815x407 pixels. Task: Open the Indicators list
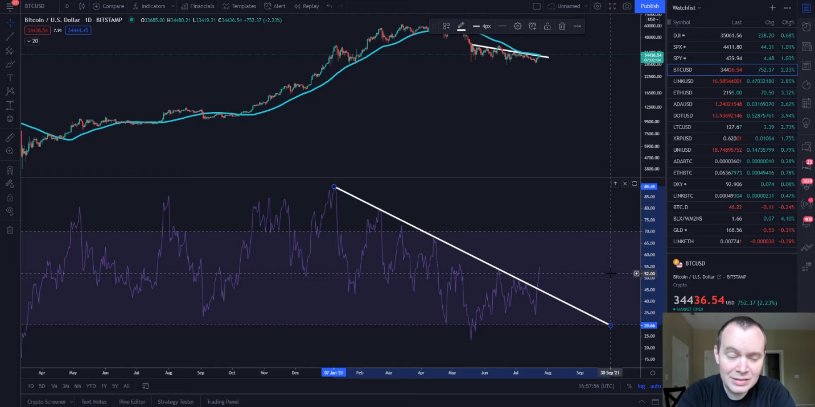click(x=149, y=6)
